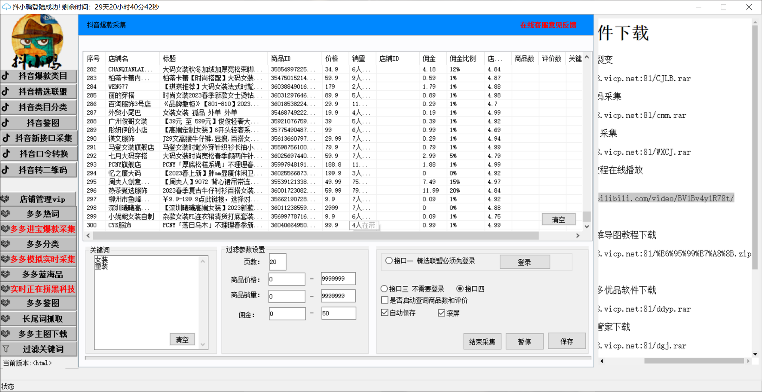Click icon beside 多多模拟实时采集
This screenshot has width=762, height=392.
(5, 259)
